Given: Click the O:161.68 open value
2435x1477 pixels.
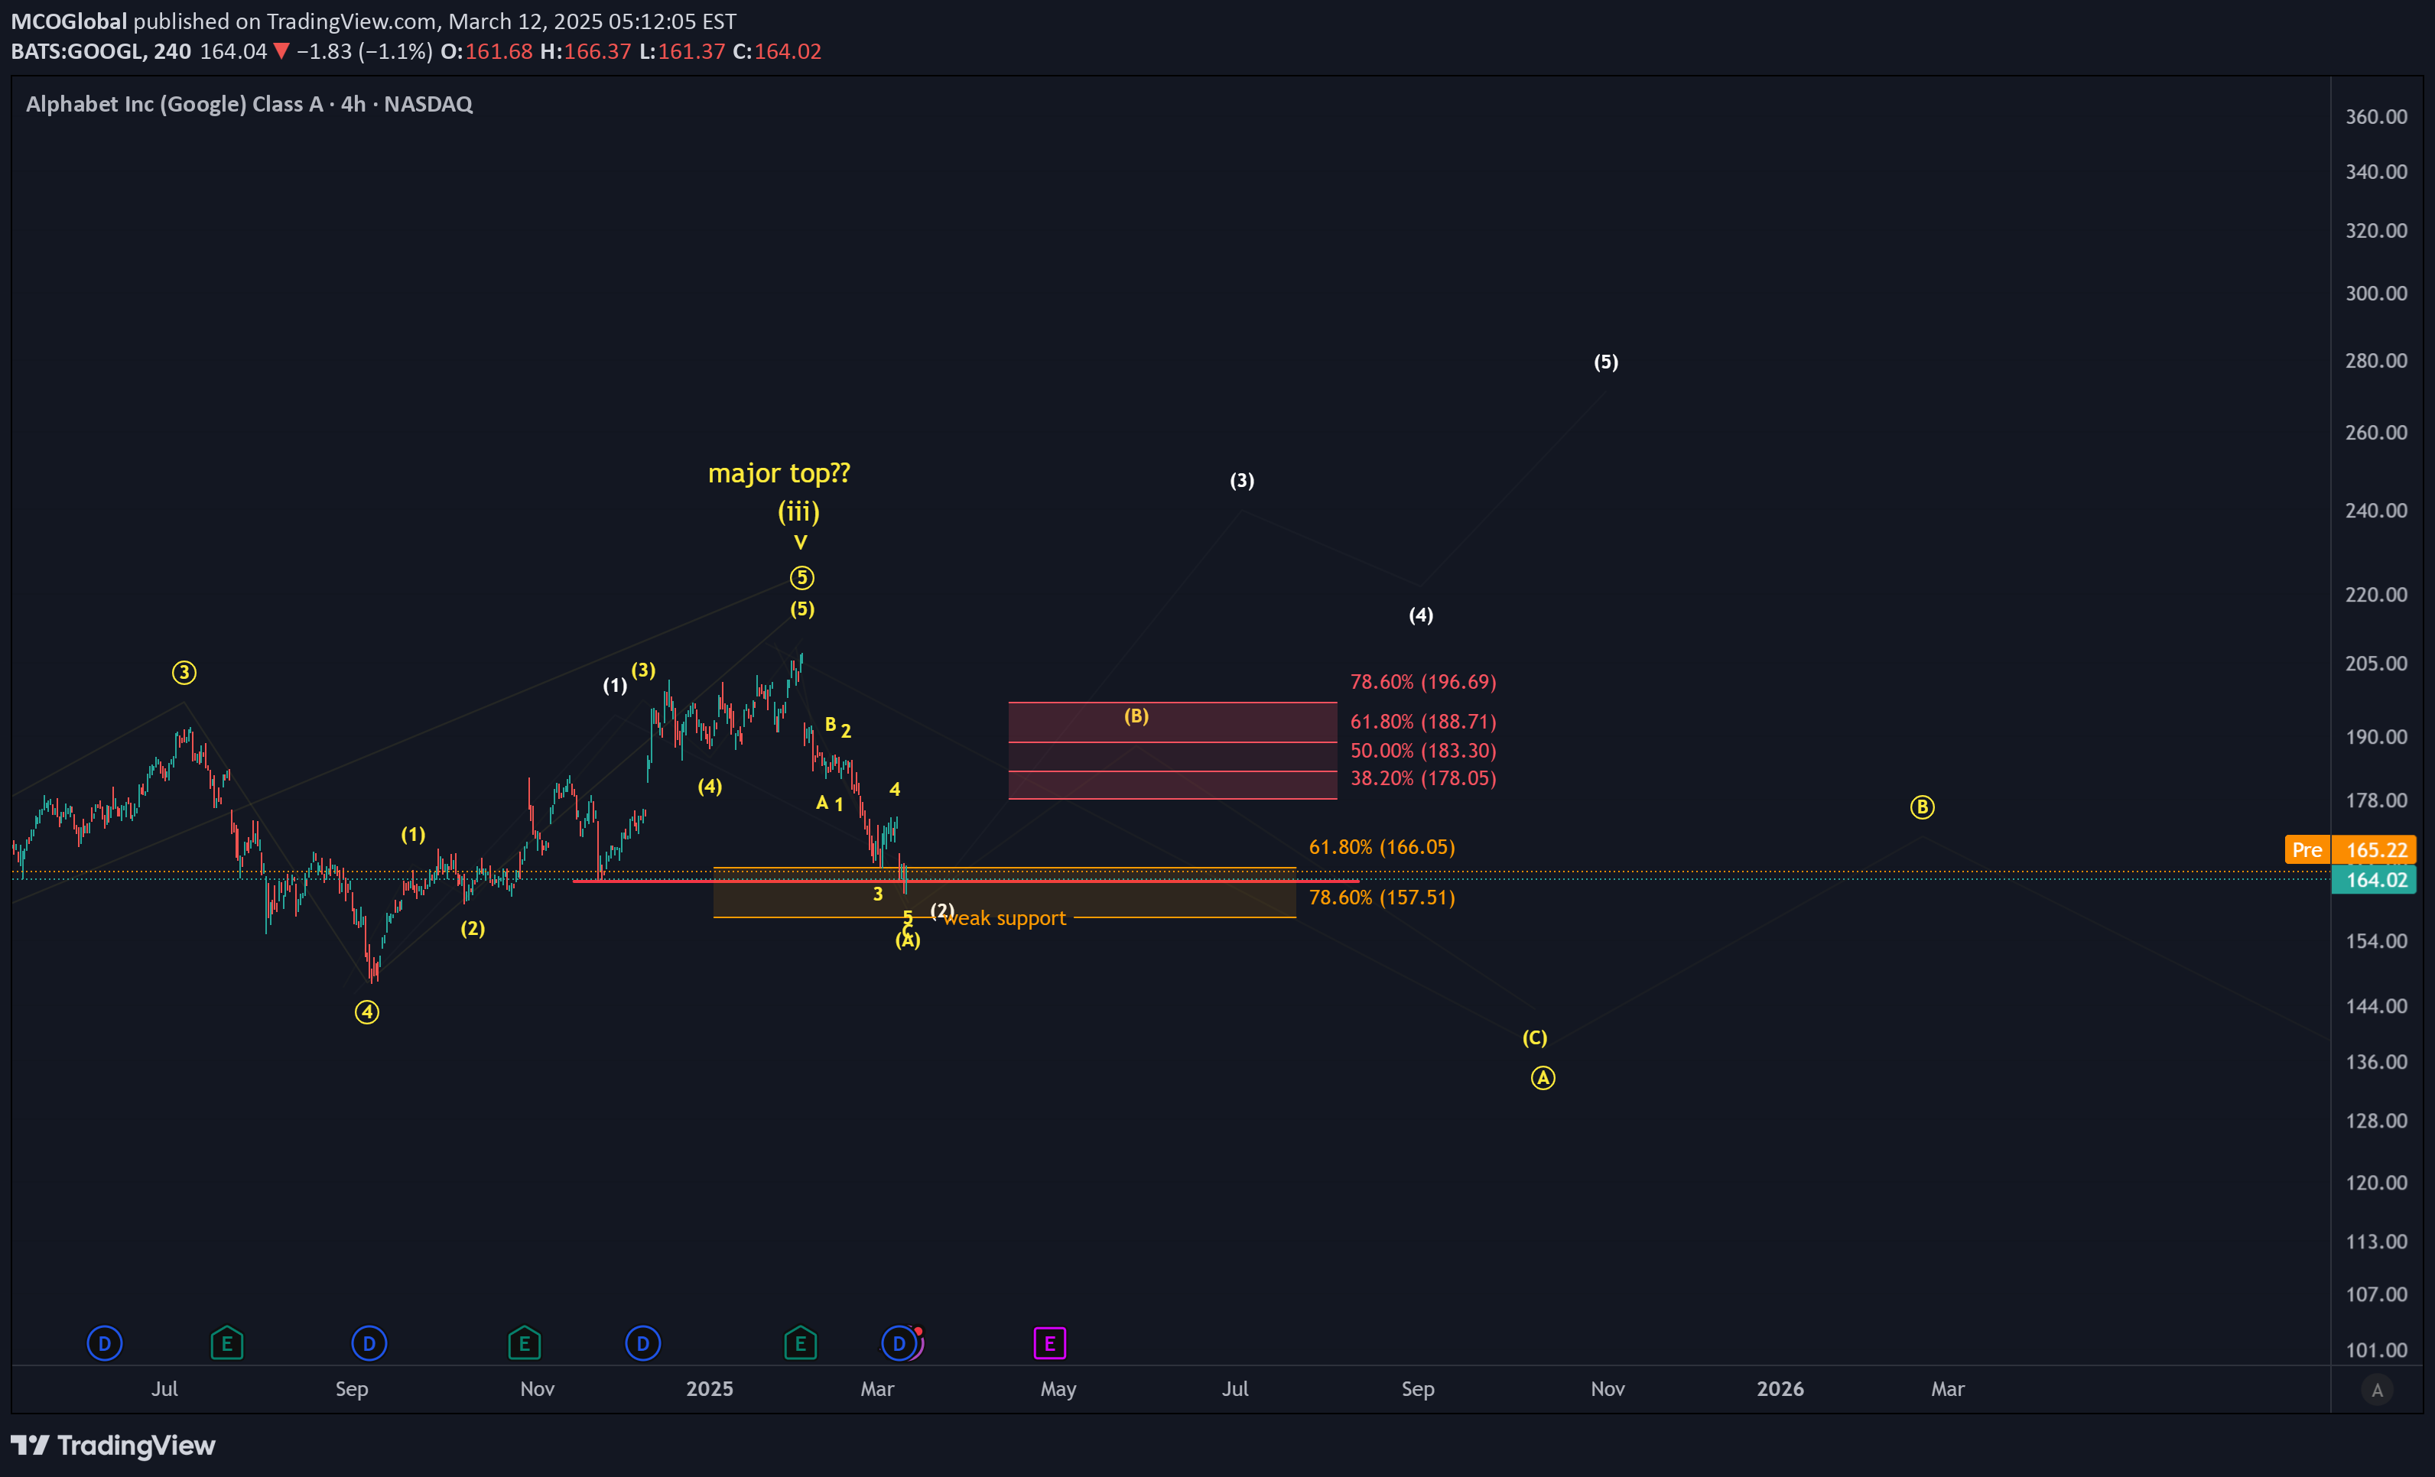Looking at the screenshot, I should click(x=486, y=51).
